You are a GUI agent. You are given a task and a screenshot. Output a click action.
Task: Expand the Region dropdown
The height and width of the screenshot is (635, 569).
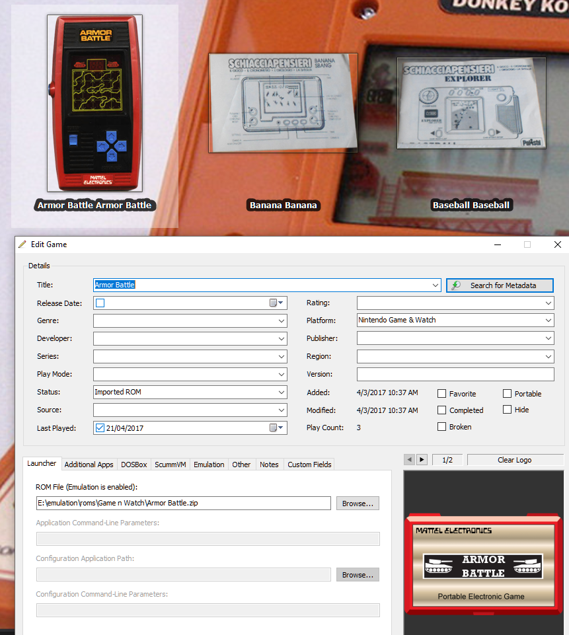click(549, 356)
